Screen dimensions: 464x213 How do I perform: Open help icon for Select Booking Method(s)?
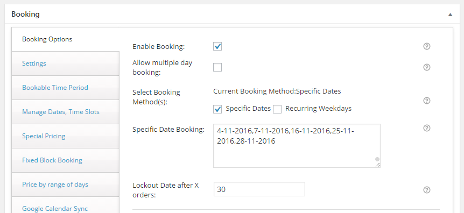(x=427, y=101)
